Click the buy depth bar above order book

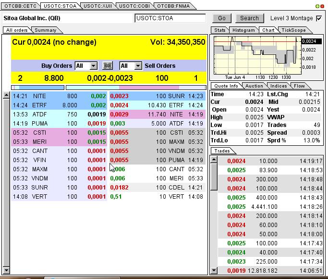37,88
